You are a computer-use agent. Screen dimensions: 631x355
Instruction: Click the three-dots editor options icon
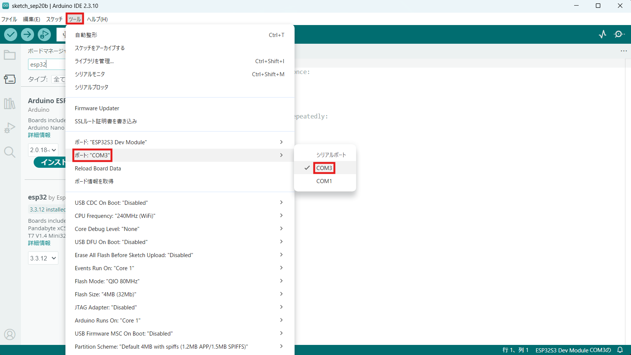point(624,51)
